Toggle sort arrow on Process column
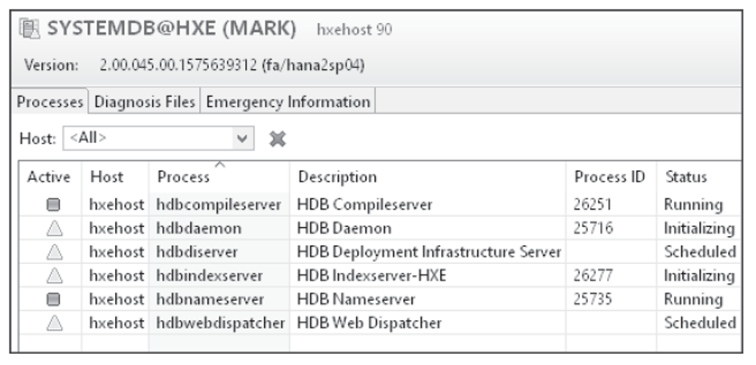This screenshot has height=365, width=756. 220,165
